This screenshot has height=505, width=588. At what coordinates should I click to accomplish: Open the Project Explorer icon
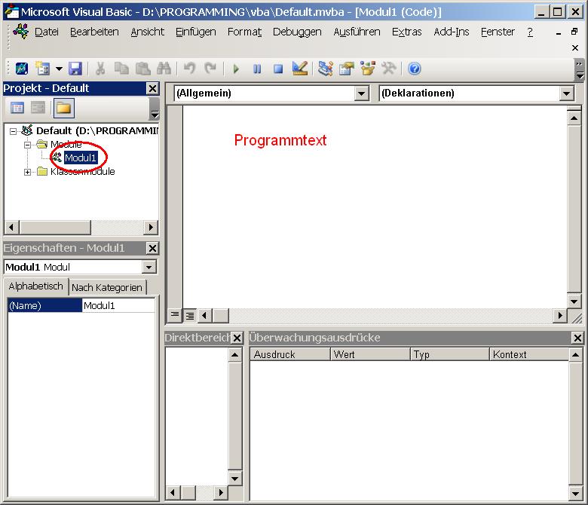(x=325, y=69)
